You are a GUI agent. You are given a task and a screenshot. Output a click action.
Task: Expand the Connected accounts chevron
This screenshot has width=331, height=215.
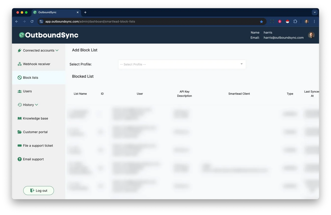[x=57, y=50]
